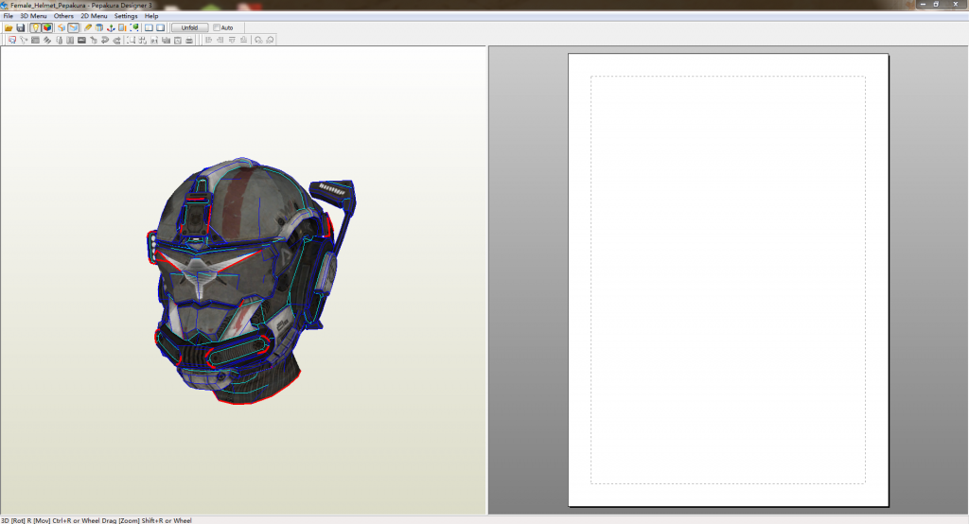
Task: Click the last rotate icon on lower toolbar
Action: point(270,40)
